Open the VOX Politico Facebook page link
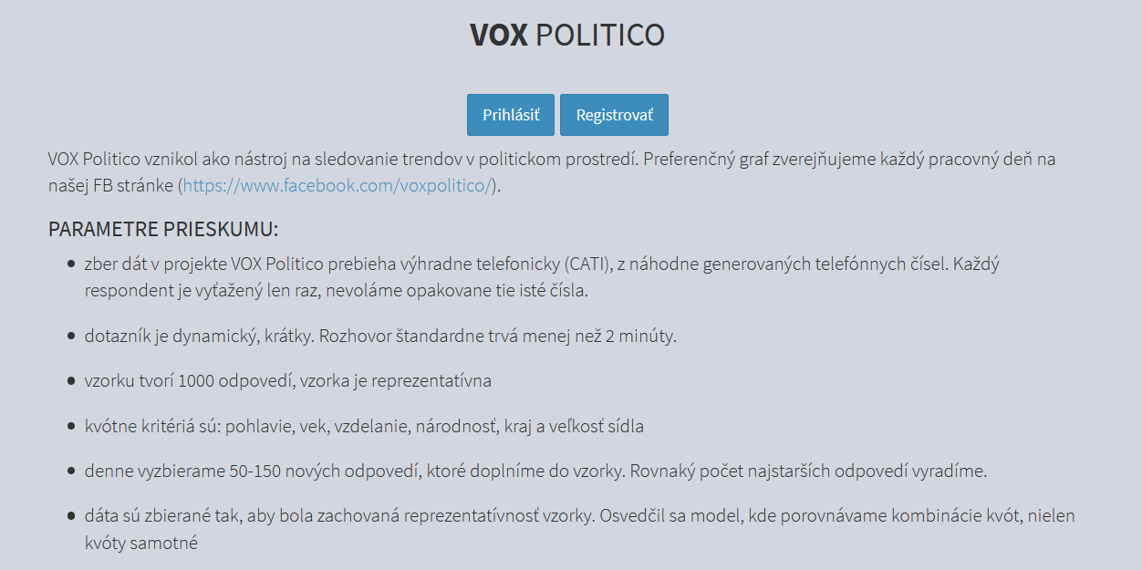This screenshot has height=570, width=1142. pos(337,186)
